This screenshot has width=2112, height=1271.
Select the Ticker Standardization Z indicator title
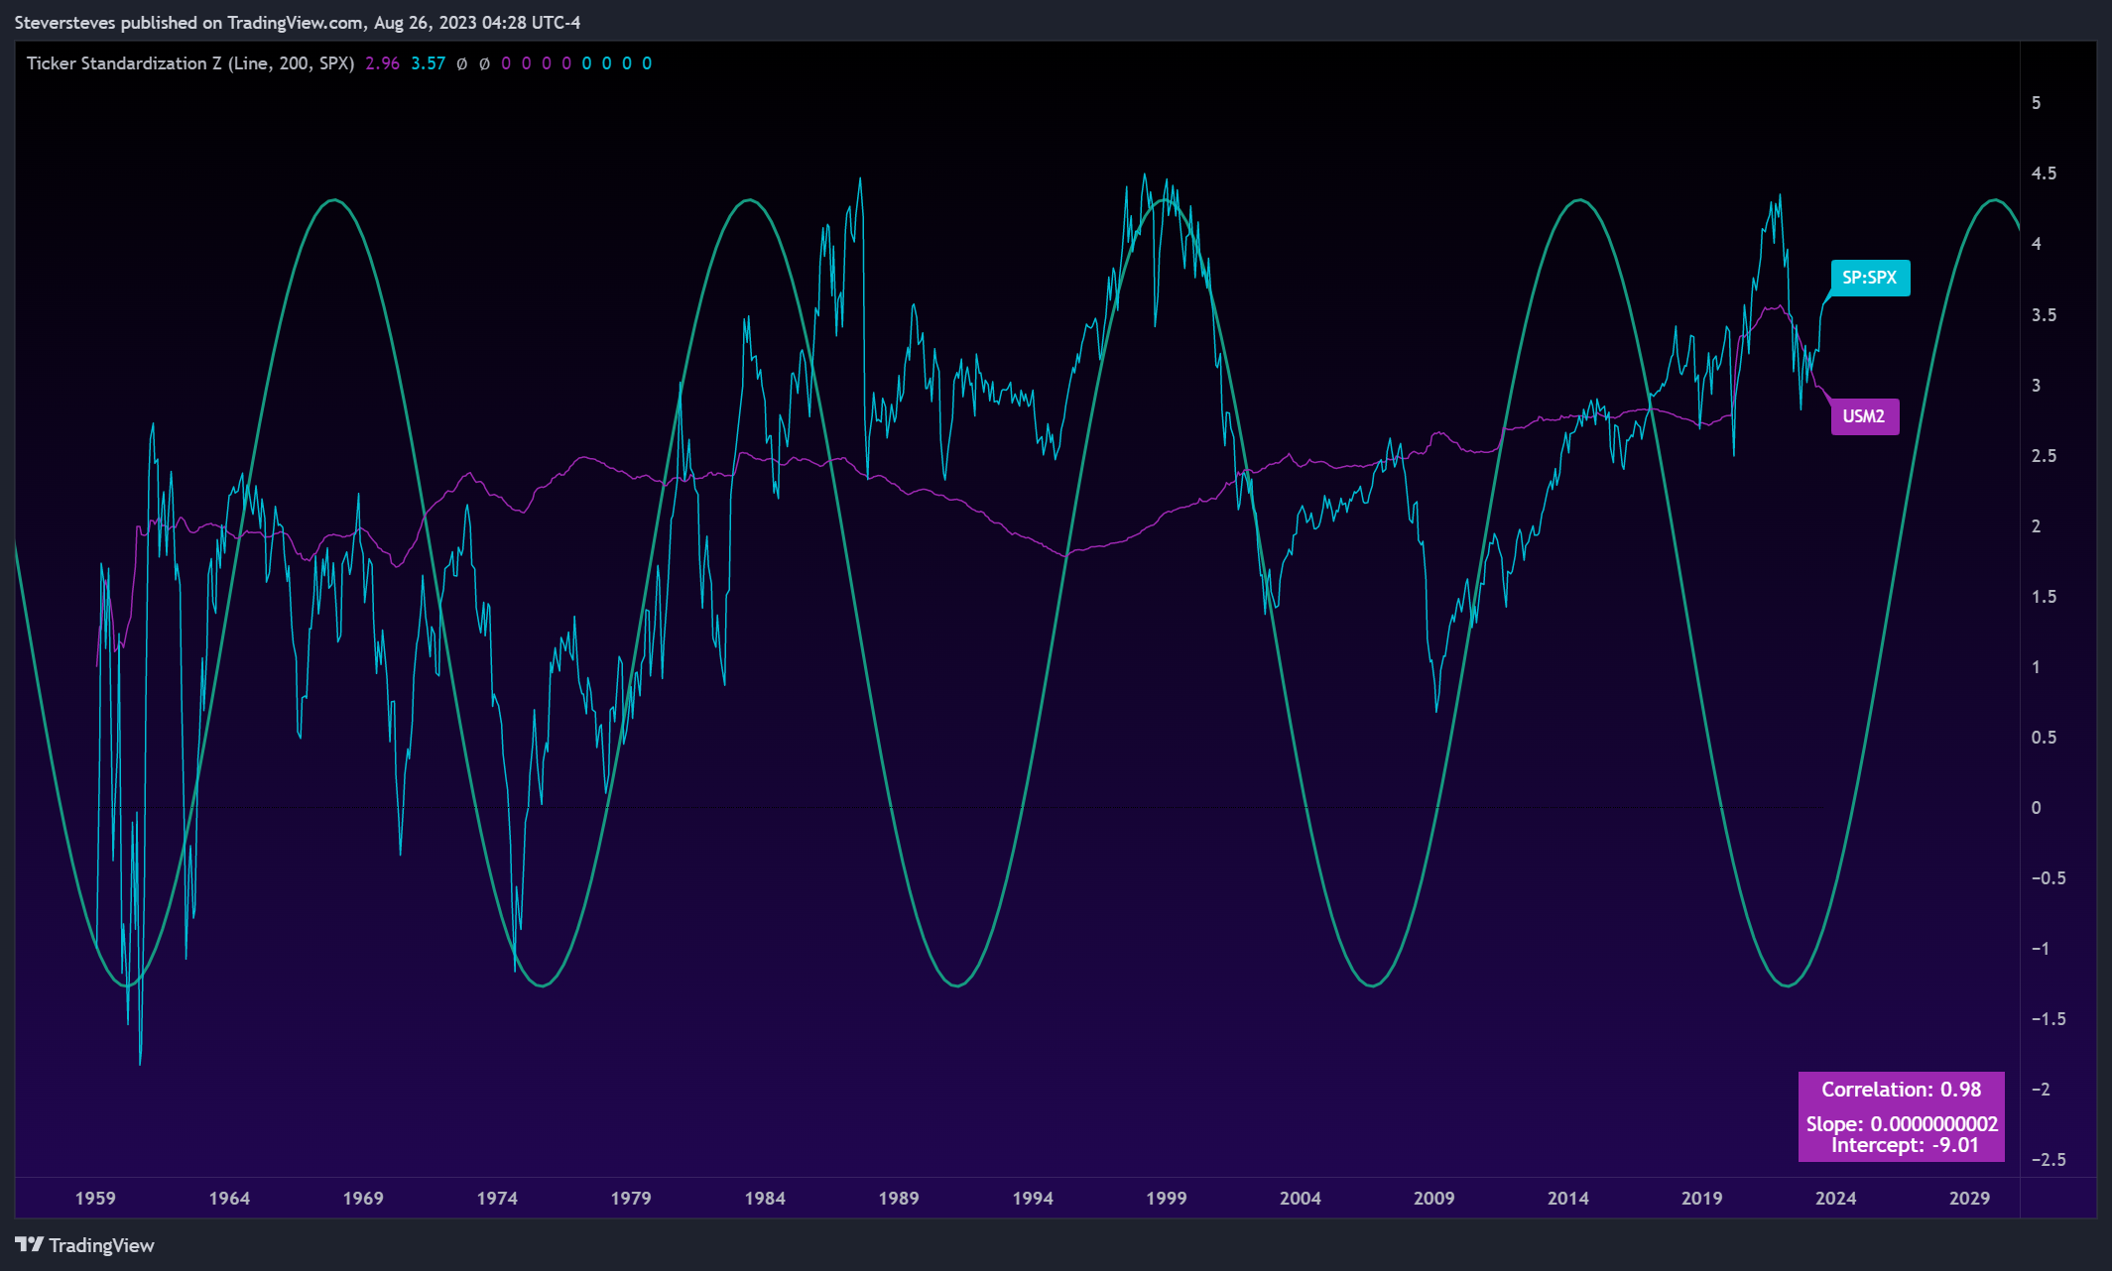[190, 63]
